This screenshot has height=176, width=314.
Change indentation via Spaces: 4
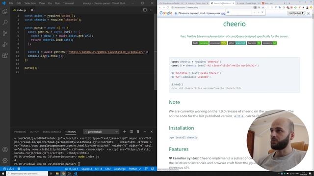coord(86,169)
